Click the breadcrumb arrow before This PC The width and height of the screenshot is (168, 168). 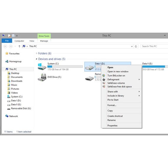[27, 46]
